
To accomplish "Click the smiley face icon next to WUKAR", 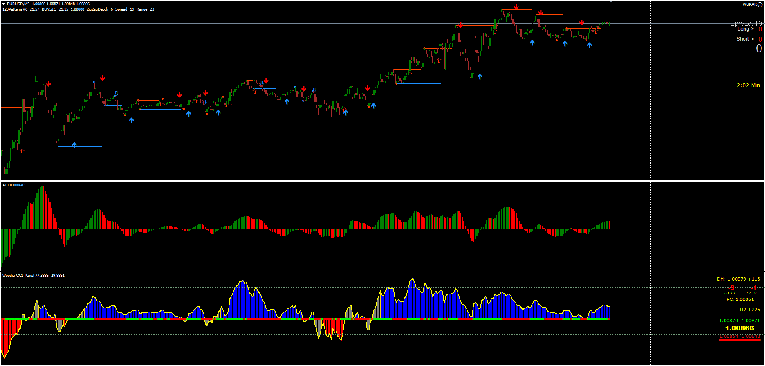I will [760, 4].
